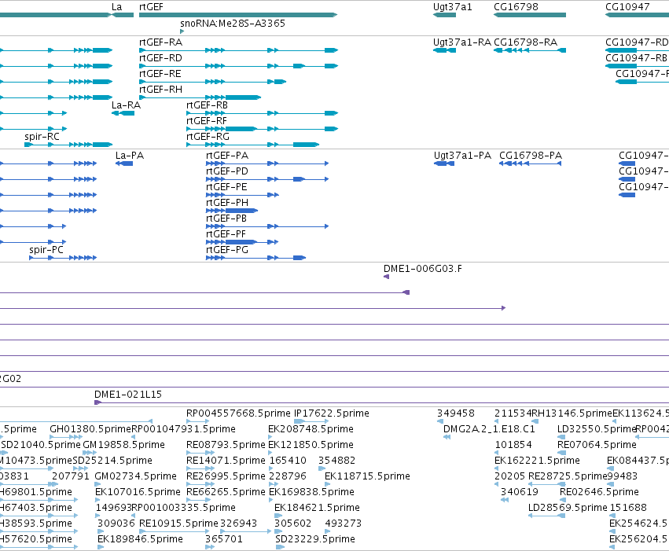Click transcript rtGEF-RB label
Screen dimensions: 669x551
pos(208,105)
